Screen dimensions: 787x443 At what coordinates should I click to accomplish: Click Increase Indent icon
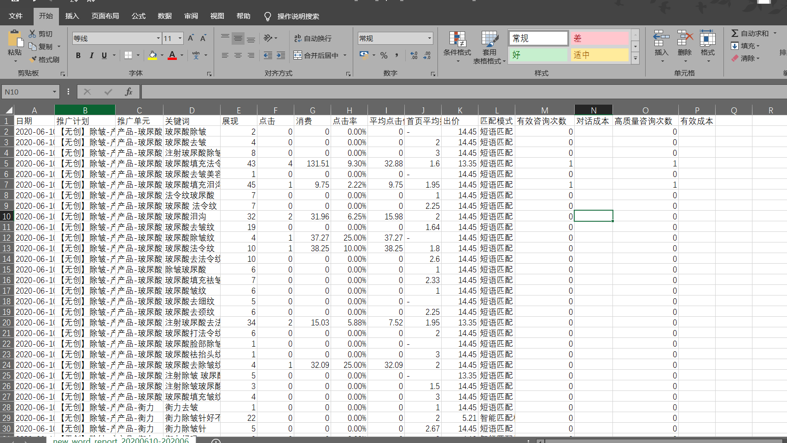tap(281, 55)
